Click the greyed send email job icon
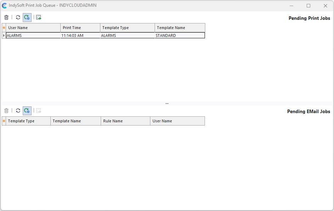Image resolution: width=334 pixels, height=211 pixels. [x=39, y=111]
